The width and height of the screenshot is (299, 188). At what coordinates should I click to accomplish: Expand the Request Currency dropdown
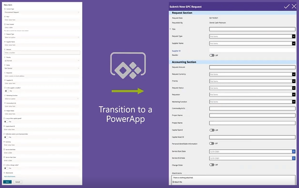[x=293, y=74]
